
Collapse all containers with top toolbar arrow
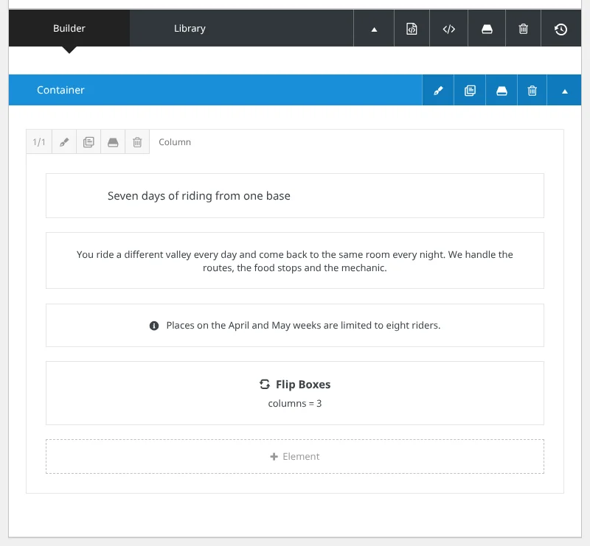pos(374,29)
